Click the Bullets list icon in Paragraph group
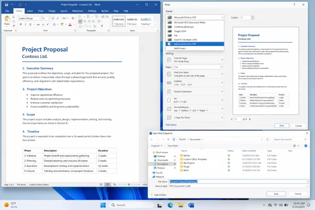315x210 pixels. click(80, 16)
